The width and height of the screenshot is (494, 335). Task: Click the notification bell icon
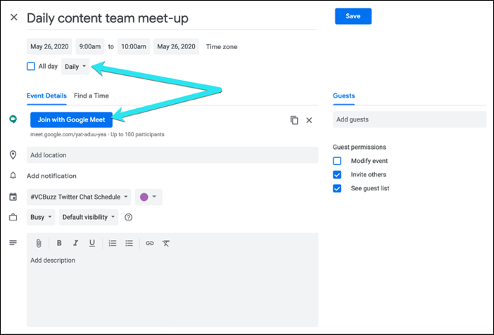tap(13, 176)
